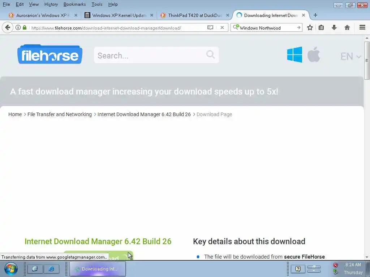This screenshot has height=277, width=370.
Task: Open the Bookmarks menu
Action: [x=74, y=4]
